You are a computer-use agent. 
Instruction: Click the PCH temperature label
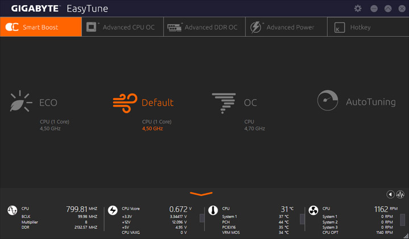click(x=226, y=222)
